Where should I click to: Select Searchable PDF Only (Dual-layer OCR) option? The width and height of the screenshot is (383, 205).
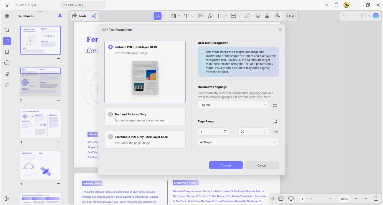(x=145, y=140)
